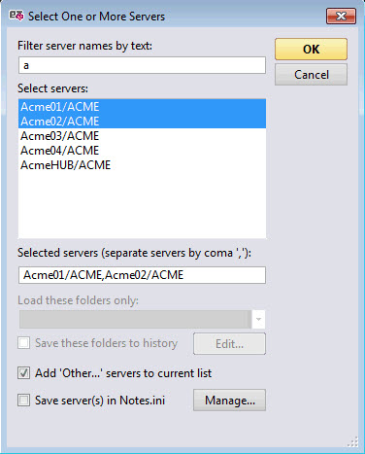This screenshot has width=365, height=454.
Task: Click the dropdown arrow beside the folders combo box
Action: pyautogui.click(x=258, y=319)
